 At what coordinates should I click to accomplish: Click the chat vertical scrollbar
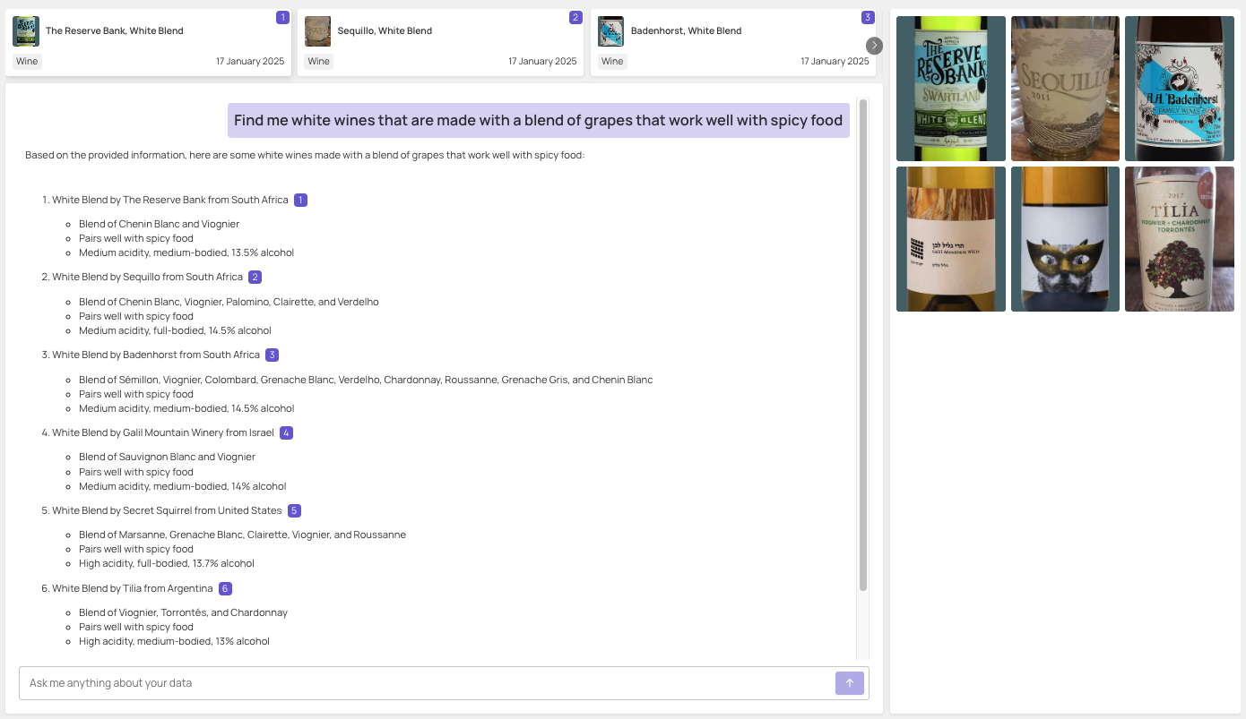[863, 345]
